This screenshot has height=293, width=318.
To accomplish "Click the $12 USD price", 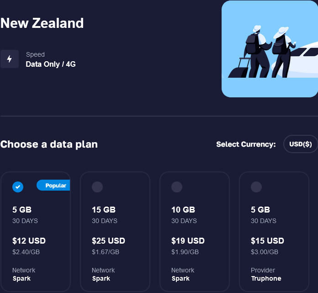I will (29, 241).
